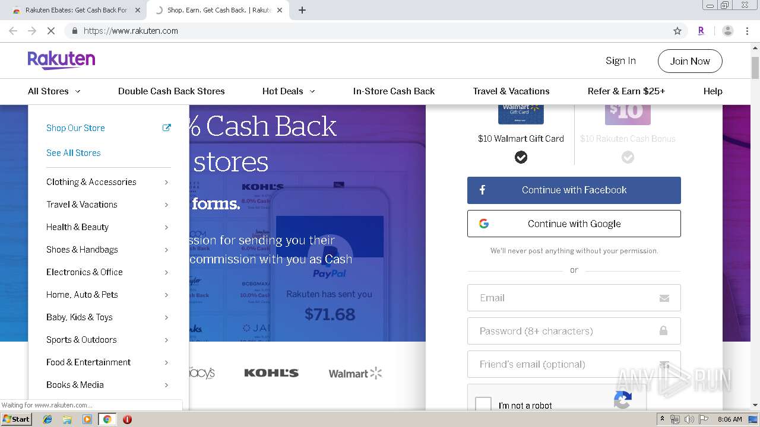
Task: Open the Help menu item
Action: [x=712, y=91]
